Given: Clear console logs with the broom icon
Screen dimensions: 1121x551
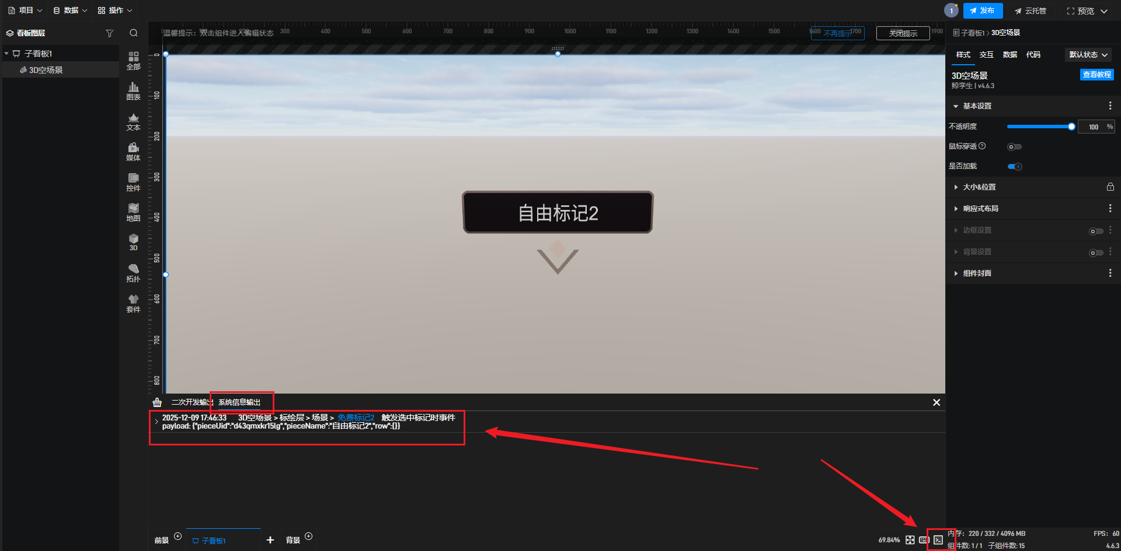Looking at the screenshot, I should tap(157, 402).
